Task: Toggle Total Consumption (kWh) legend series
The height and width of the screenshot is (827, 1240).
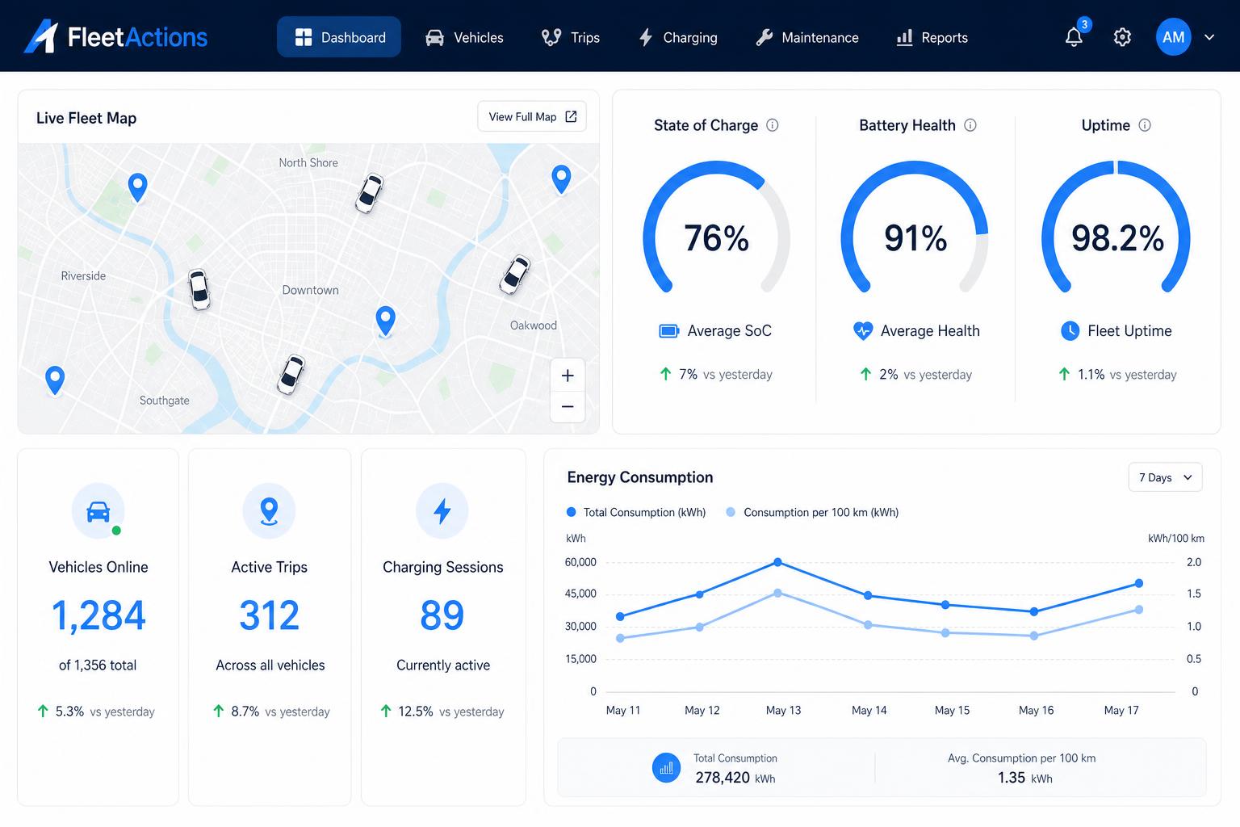Action: 636,512
